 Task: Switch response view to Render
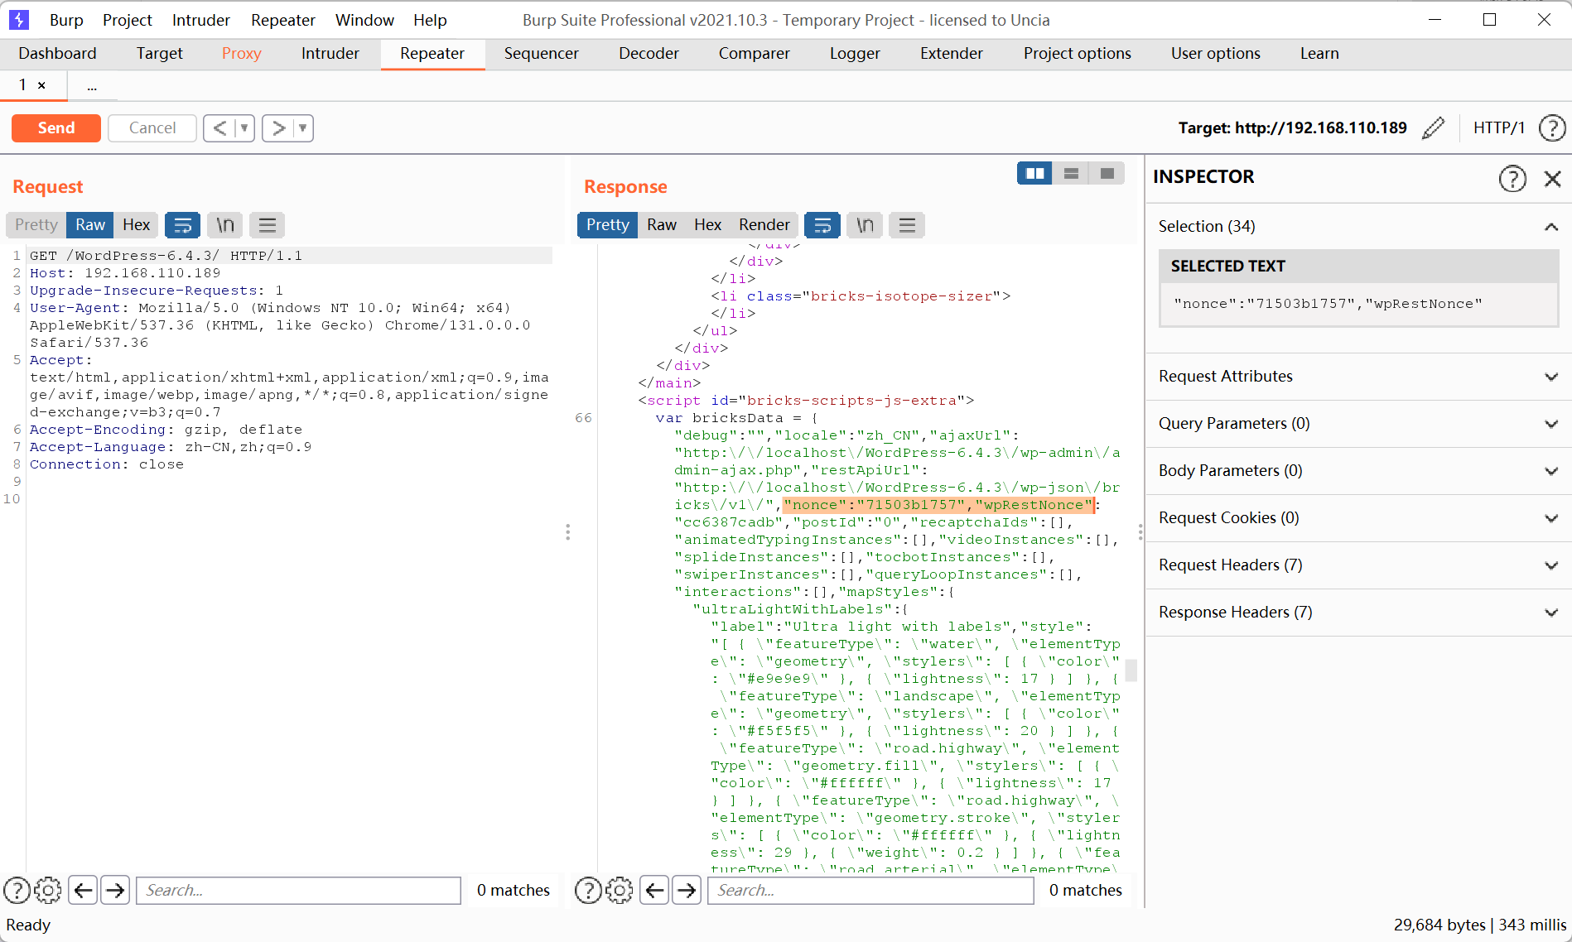click(764, 225)
